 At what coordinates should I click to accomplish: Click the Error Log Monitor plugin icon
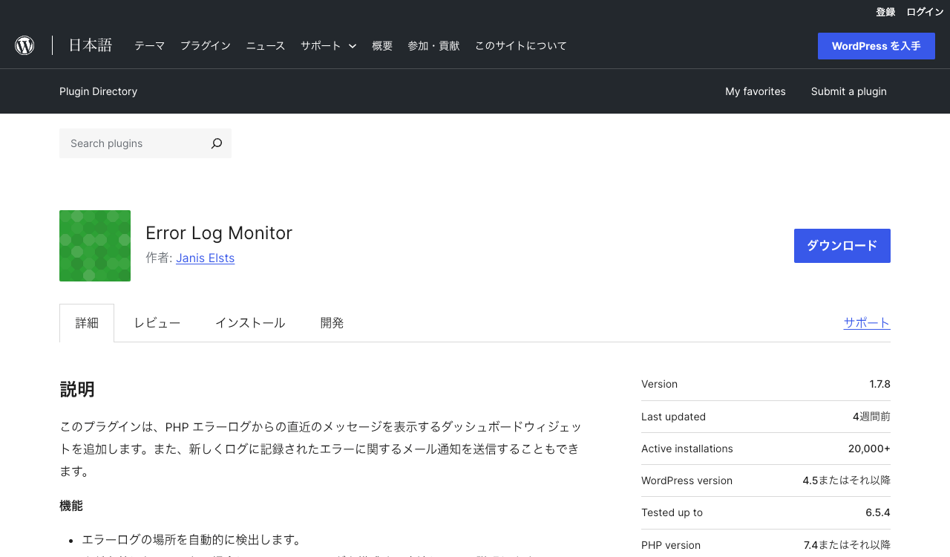click(95, 246)
